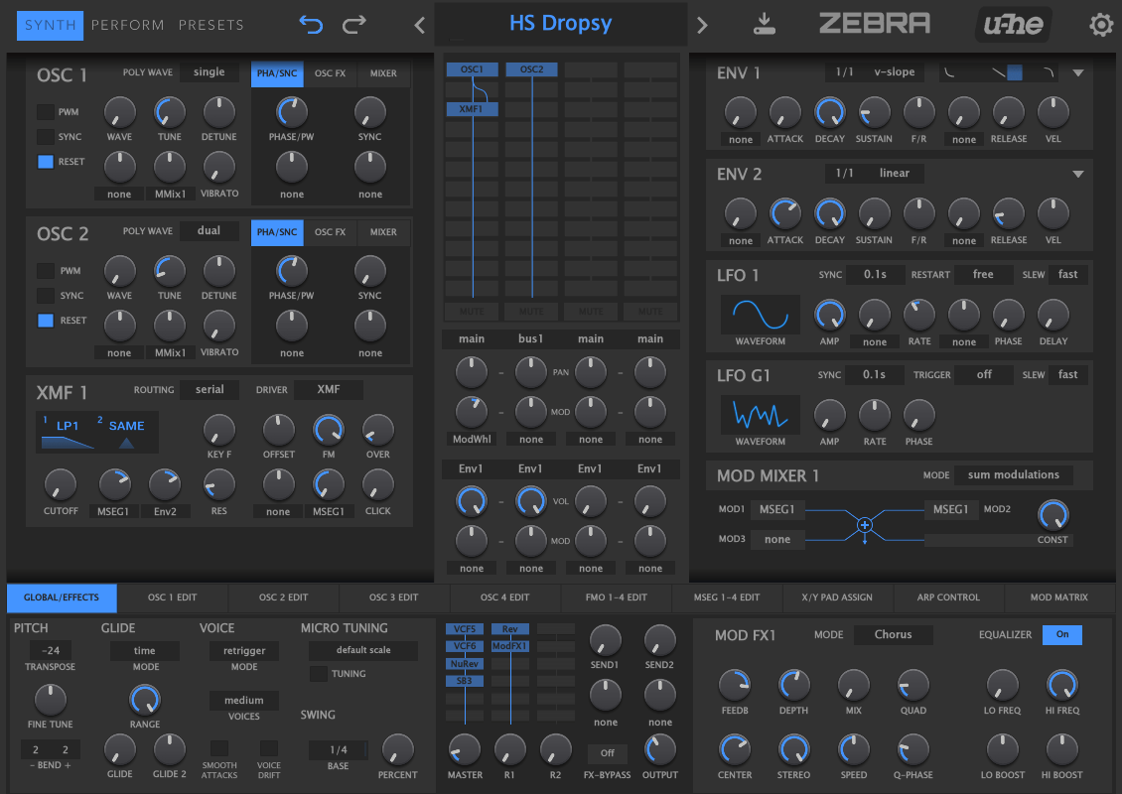Click ModWhl pan modulation source label
The width and height of the screenshot is (1122, 794).
pos(472,440)
